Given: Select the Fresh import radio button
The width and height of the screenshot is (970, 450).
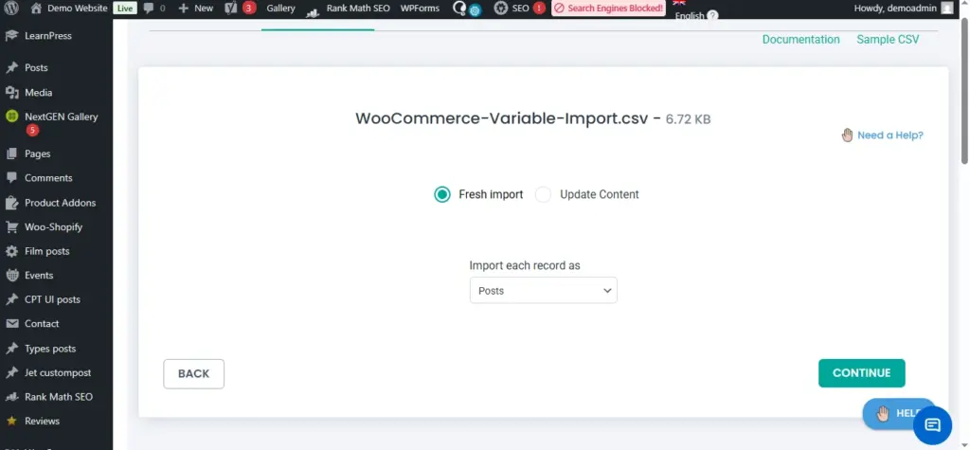Looking at the screenshot, I should [x=441, y=194].
